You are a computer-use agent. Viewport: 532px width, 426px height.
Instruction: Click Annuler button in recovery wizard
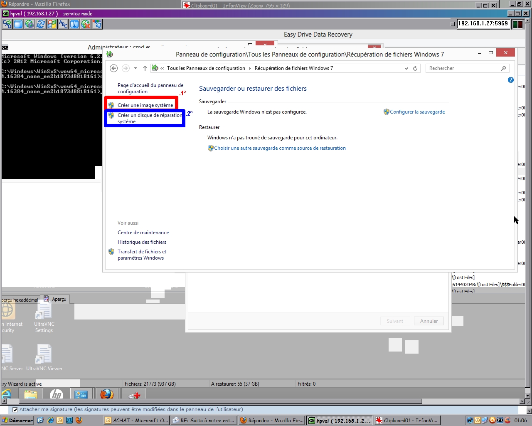[429, 321]
